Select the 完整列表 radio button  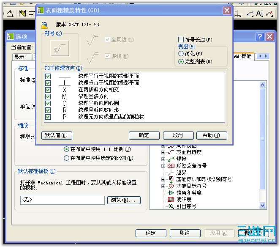click(x=181, y=62)
